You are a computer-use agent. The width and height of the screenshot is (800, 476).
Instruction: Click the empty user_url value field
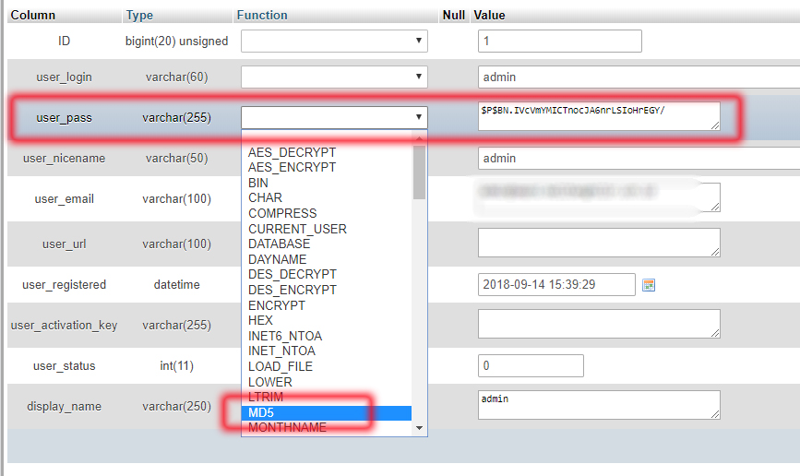click(598, 243)
